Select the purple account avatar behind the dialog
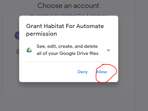 (17, 35)
